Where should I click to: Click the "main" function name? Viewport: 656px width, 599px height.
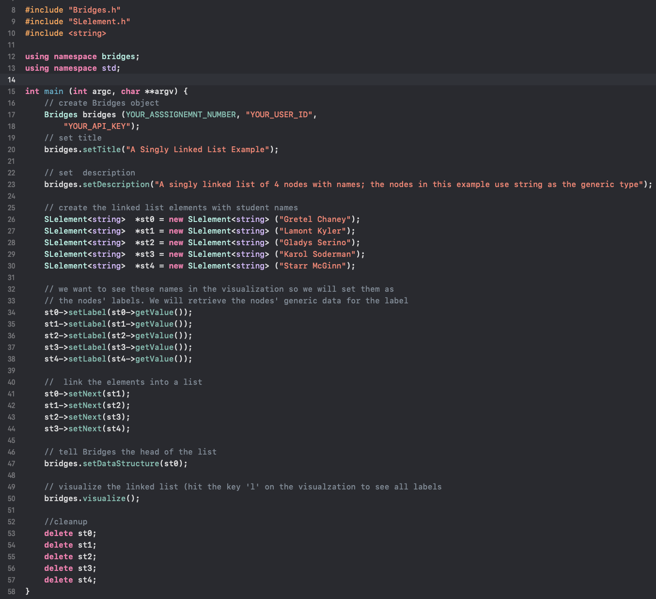pyautogui.click(x=54, y=92)
